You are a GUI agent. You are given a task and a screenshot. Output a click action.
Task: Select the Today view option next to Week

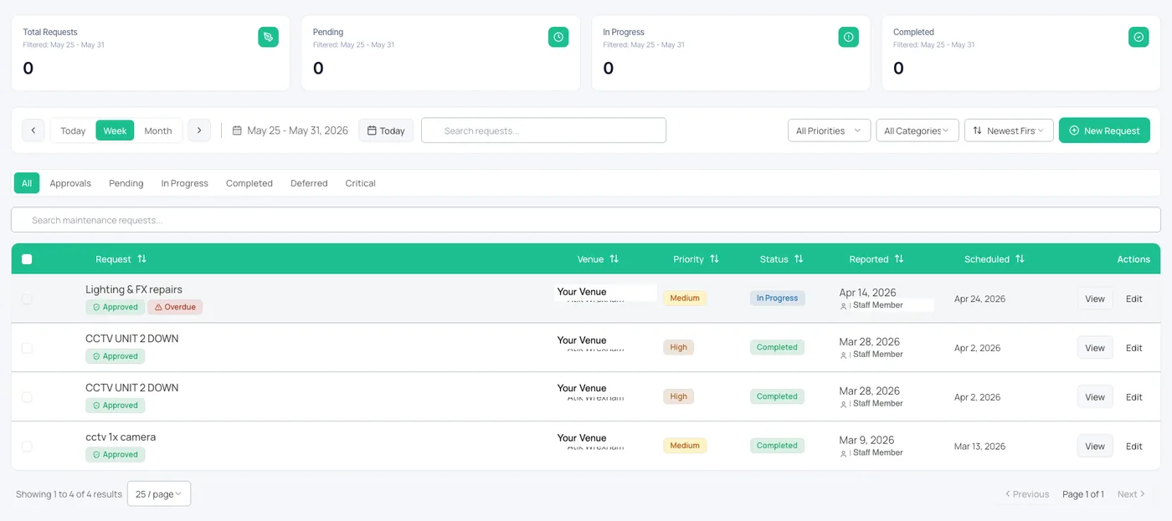[73, 130]
